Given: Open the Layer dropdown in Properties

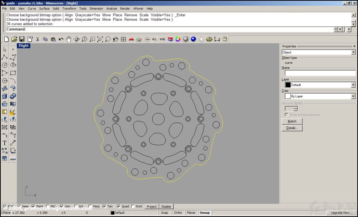Looking at the screenshot, I should [x=353, y=85].
